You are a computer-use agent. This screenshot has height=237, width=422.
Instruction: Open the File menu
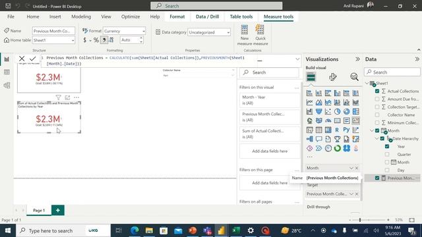pos(11,16)
